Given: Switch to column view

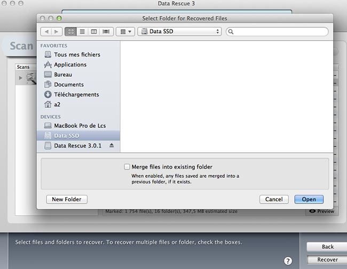Looking at the screenshot, I should coord(94,31).
